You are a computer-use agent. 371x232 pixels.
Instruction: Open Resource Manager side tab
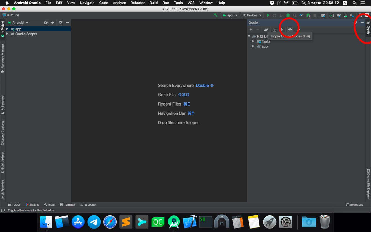3,58
